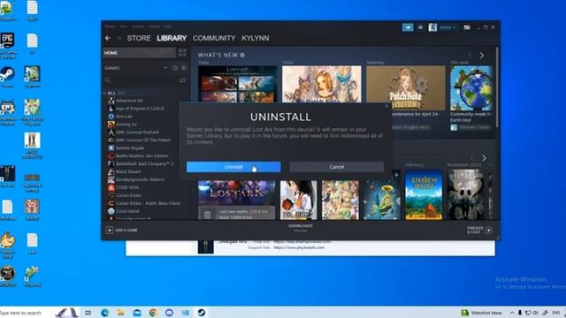Launch Microsoft Edge from the taskbar
This screenshot has height=318, width=566.
coord(105,313)
